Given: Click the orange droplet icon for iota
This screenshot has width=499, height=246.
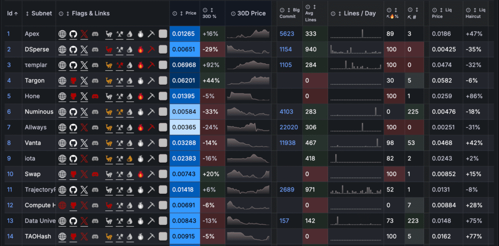Looking at the screenshot, I should 130,158.
